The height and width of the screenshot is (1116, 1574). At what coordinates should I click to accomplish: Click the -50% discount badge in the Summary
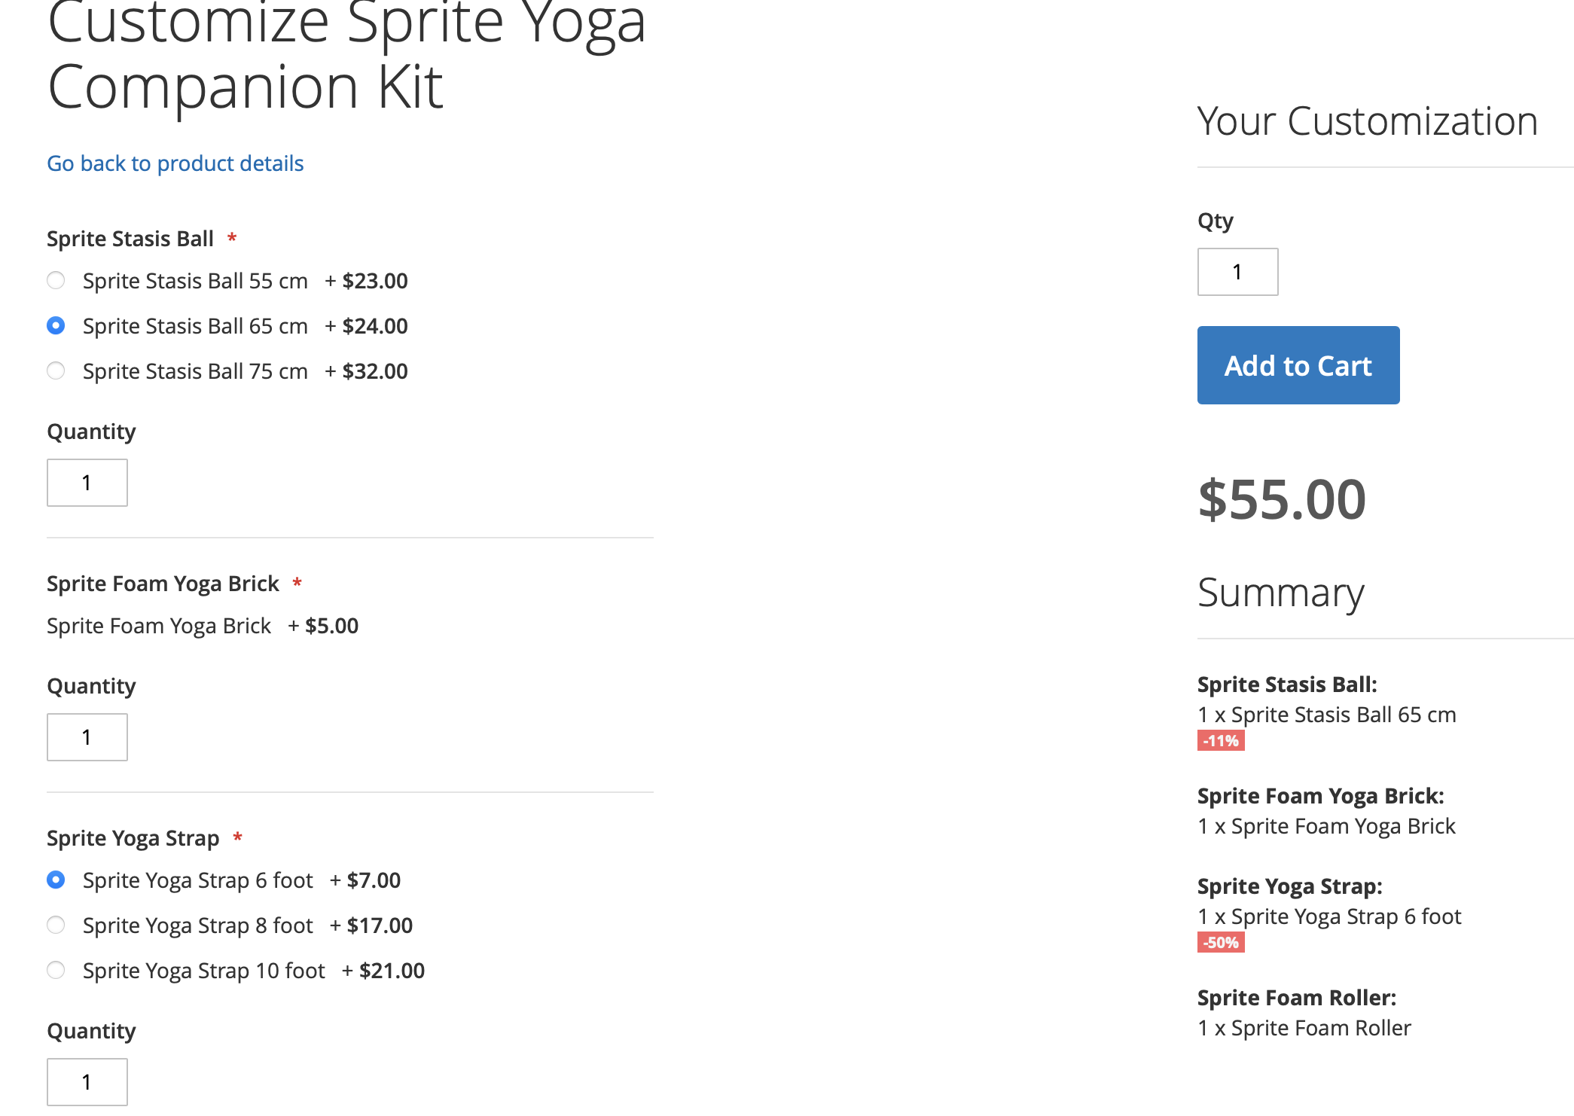coord(1221,943)
